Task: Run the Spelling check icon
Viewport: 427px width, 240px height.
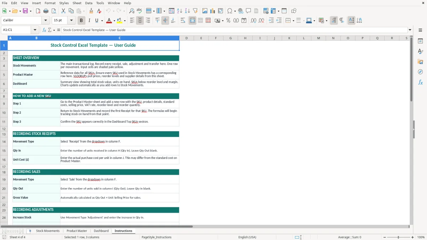Action: (x=139, y=11)
